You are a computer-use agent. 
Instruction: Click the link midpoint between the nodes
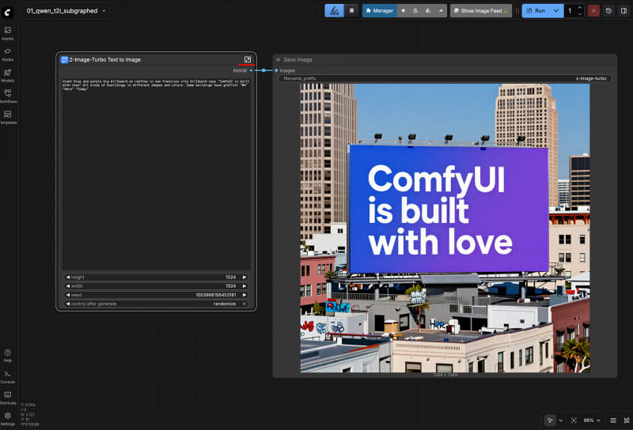tap(263, 70)
